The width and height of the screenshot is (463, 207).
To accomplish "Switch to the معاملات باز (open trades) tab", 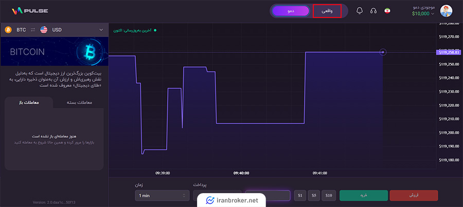I will coord(29,103).
